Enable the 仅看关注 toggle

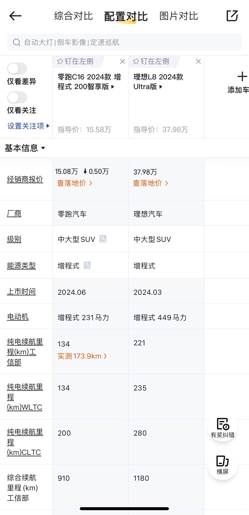[17, 97]
